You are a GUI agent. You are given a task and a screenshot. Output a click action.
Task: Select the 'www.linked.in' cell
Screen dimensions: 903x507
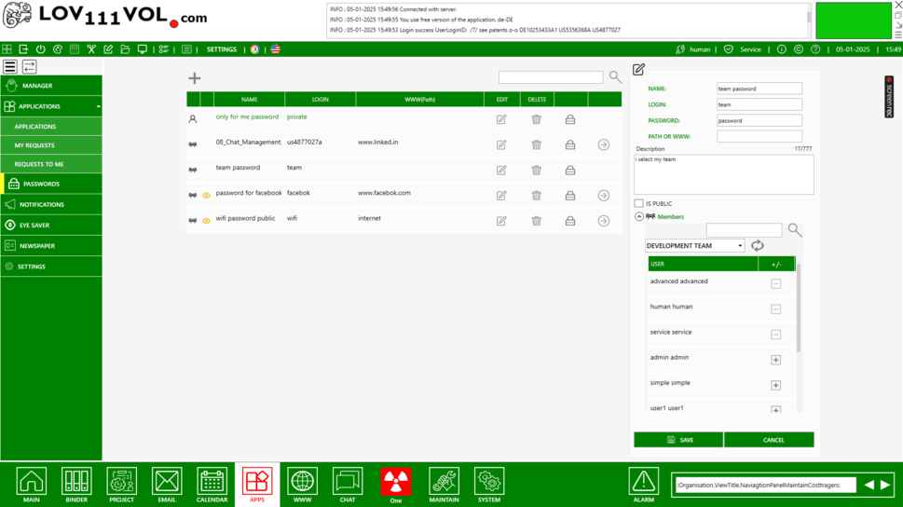click(x=377, y=143)
